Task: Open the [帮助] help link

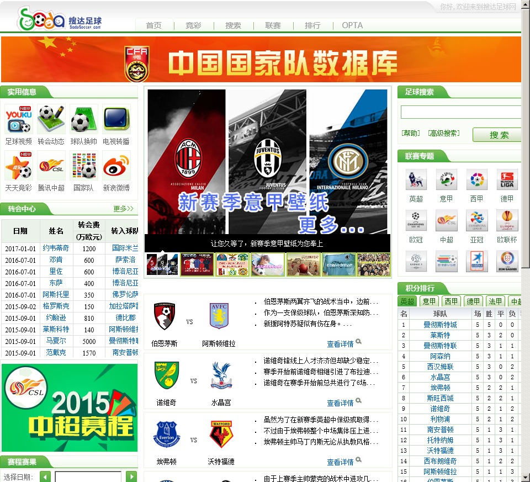Action: click(411, 133)
